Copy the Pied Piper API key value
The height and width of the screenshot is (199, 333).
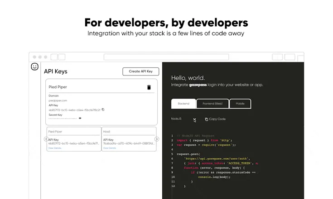[103, 109]
